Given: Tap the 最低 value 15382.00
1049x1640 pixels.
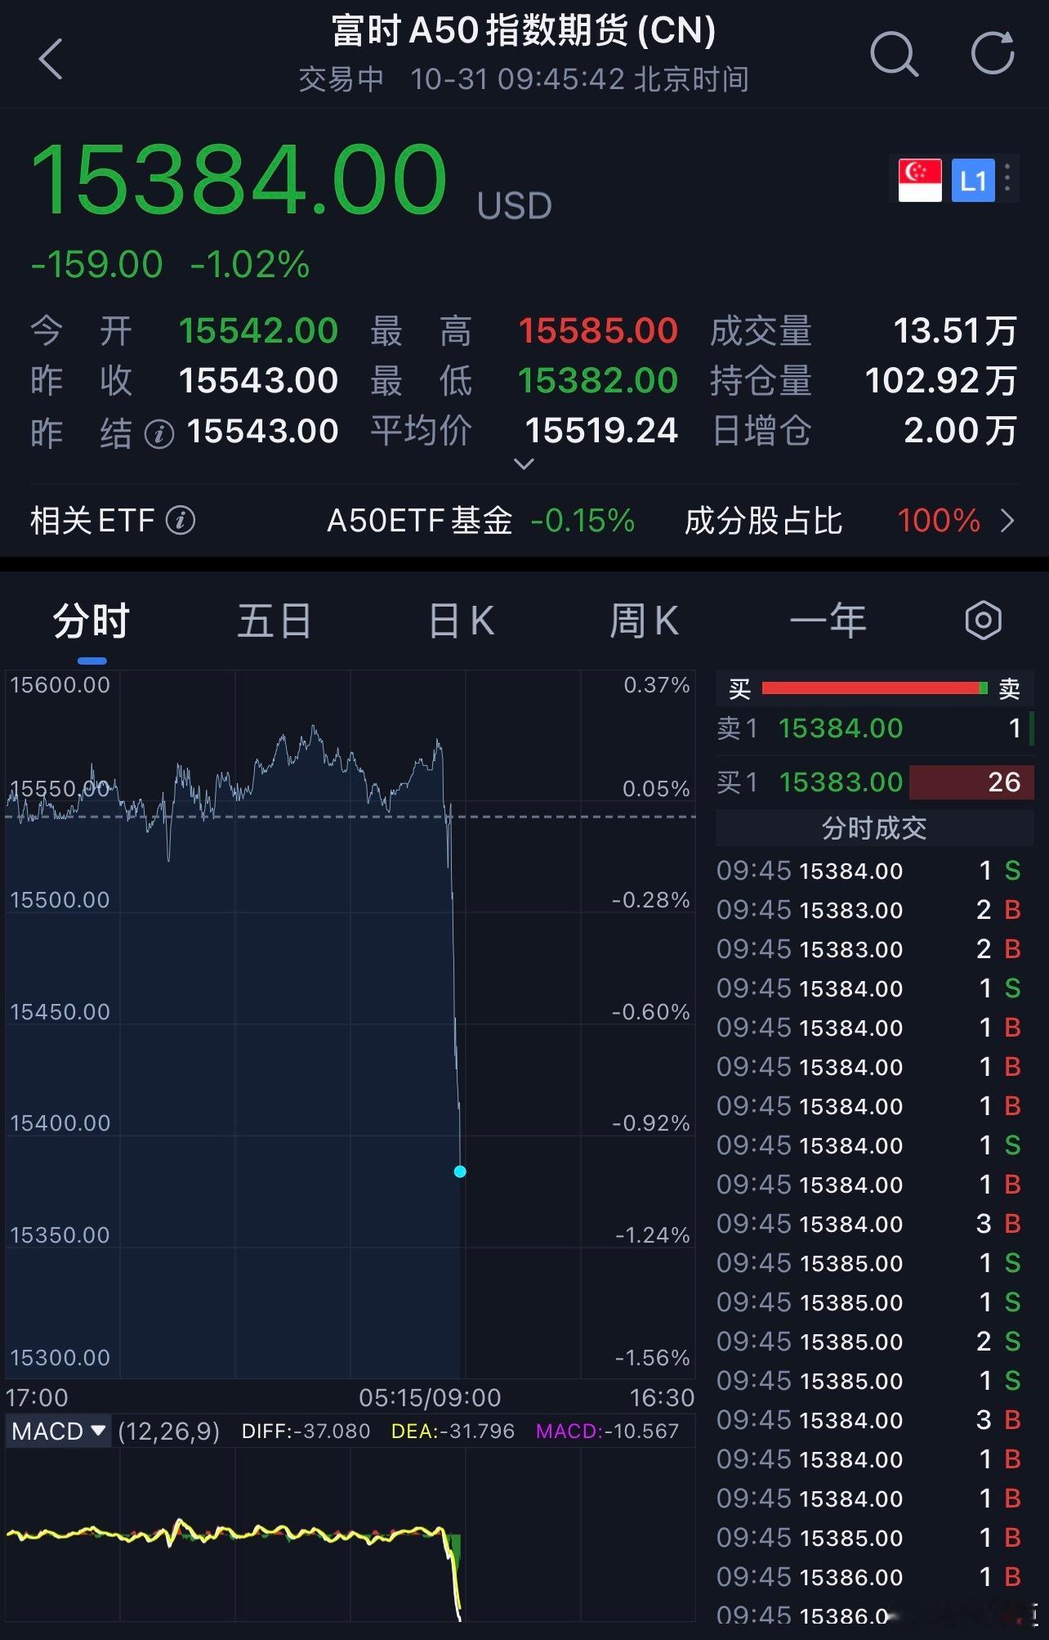Looking at the screenshot, I should coord(598,381).
